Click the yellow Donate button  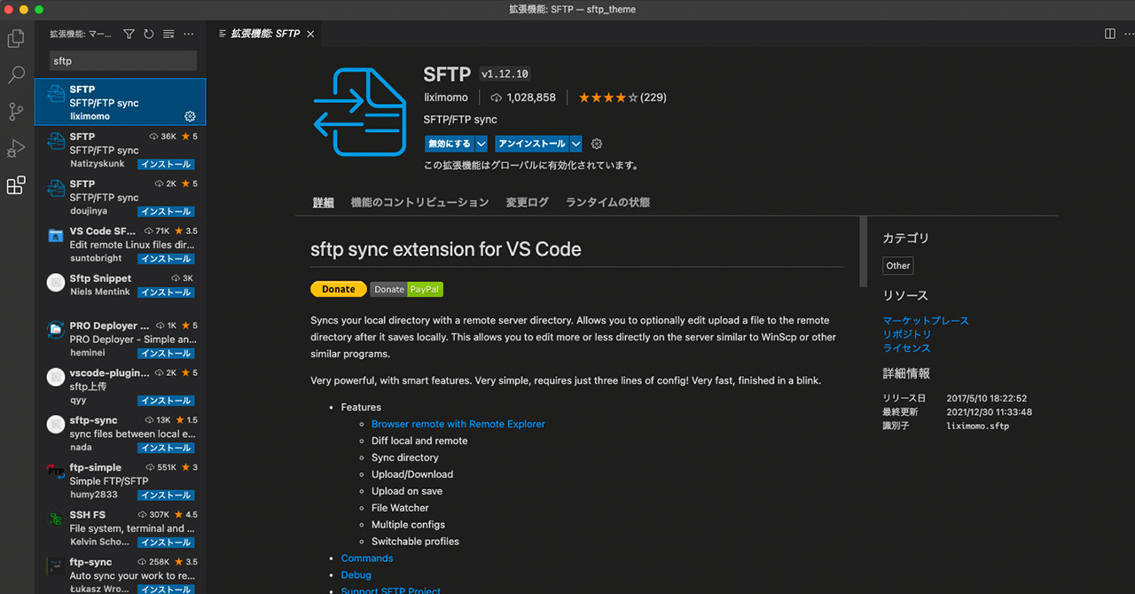click(x=338, y=289)
